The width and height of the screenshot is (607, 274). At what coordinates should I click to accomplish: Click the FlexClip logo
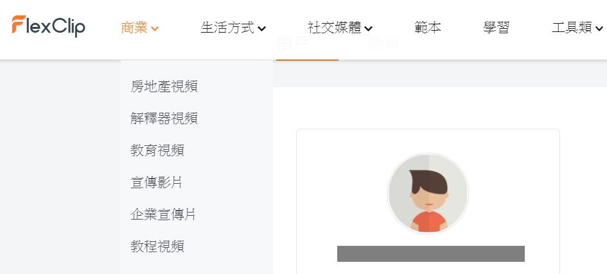pyautogui.click(x=48, y=26)
